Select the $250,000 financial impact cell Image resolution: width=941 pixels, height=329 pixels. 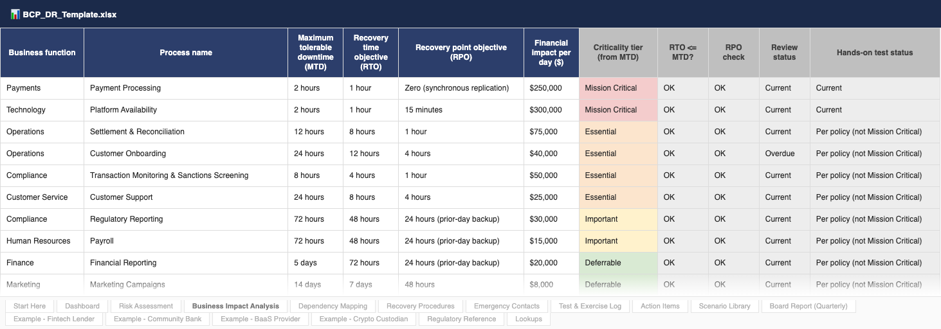click(x=551, y=88)
